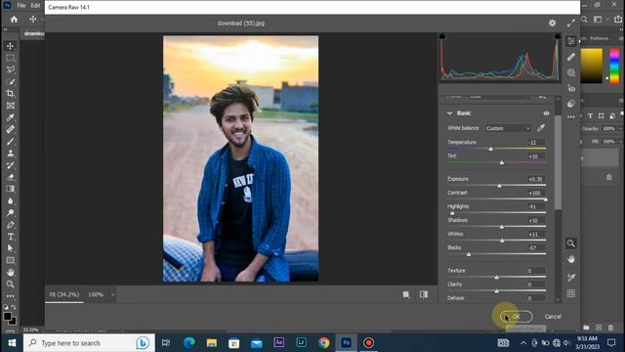
Task: Pick a hue from the color strip
Action: click(x=614, y=66)
